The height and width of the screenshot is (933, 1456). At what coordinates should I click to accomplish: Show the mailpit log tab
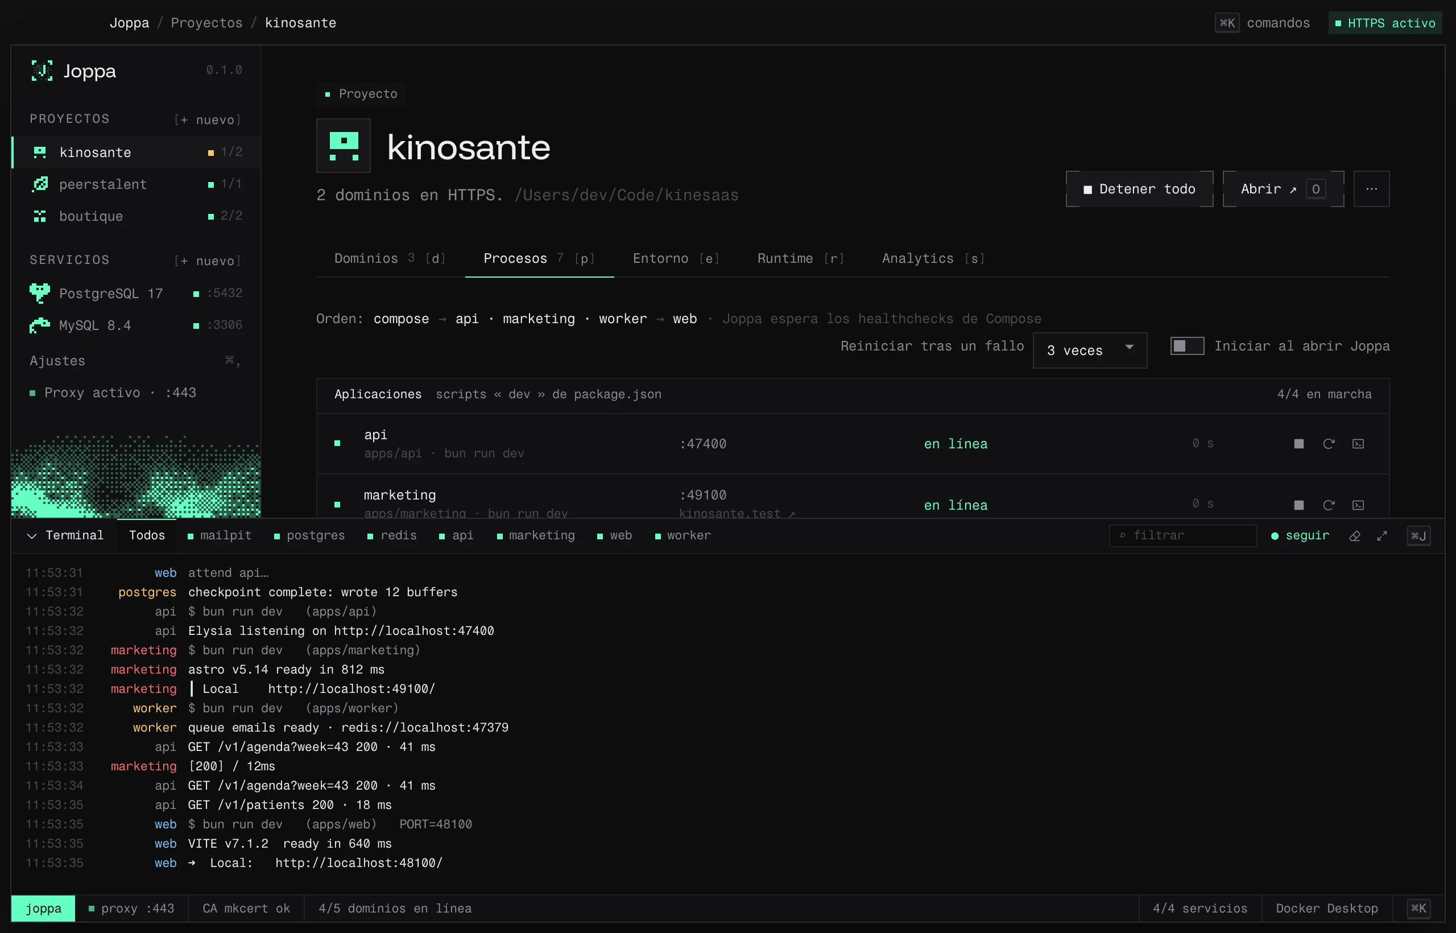[219, 535]
